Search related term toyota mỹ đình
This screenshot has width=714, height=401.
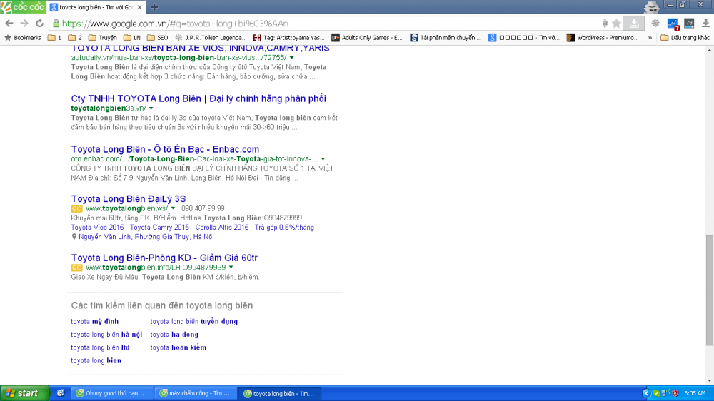[95, 322]
